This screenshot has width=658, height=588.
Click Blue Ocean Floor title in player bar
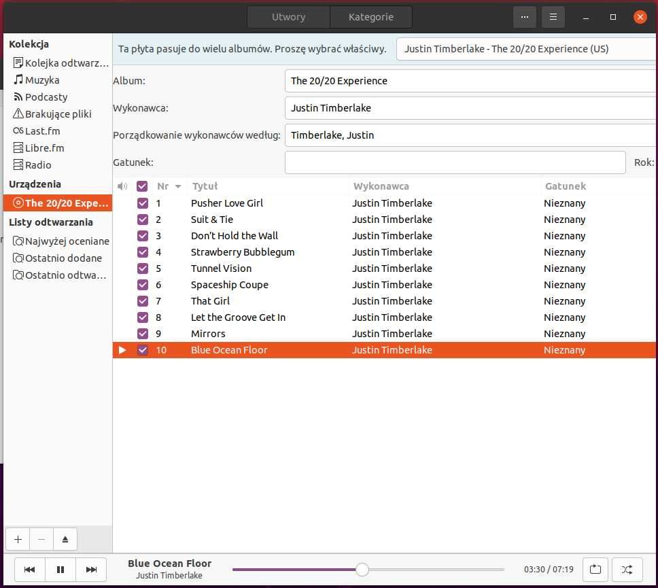(169, 564)
